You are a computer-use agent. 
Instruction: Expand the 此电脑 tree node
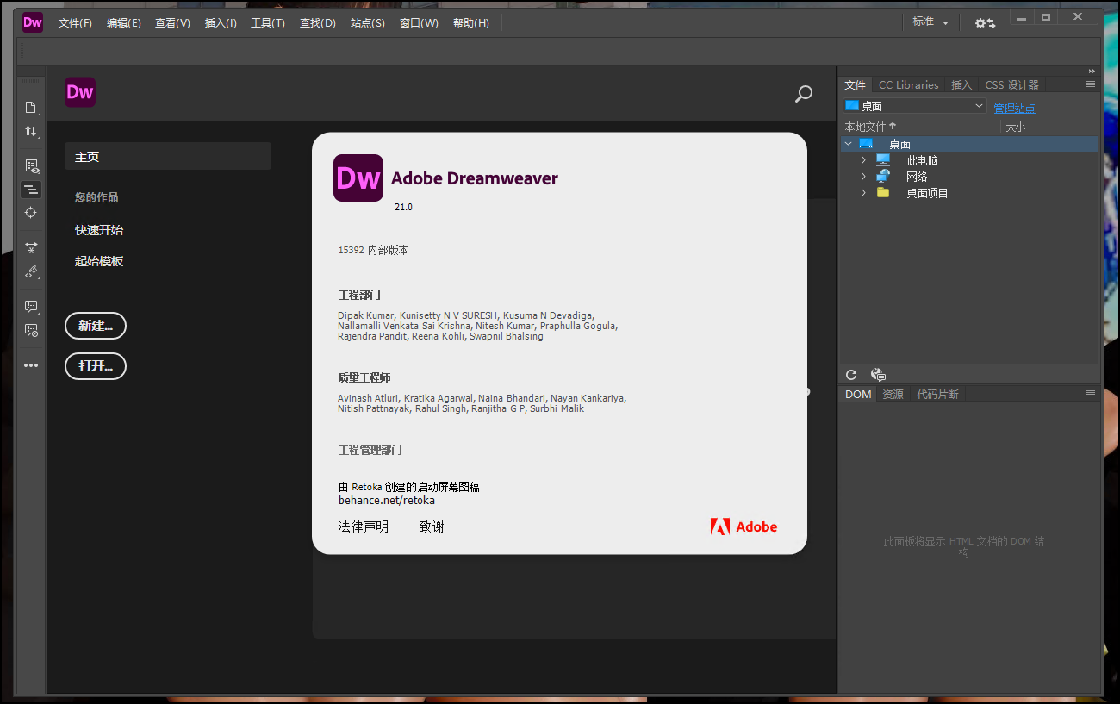864,160
